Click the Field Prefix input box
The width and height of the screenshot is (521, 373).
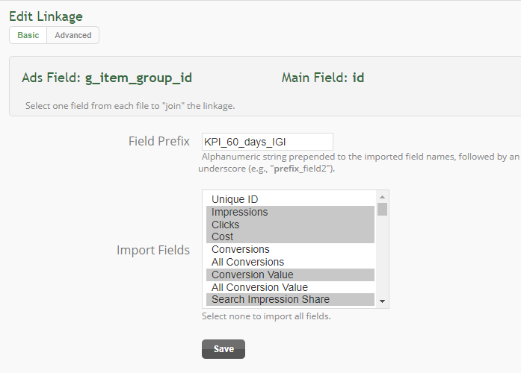267,142
